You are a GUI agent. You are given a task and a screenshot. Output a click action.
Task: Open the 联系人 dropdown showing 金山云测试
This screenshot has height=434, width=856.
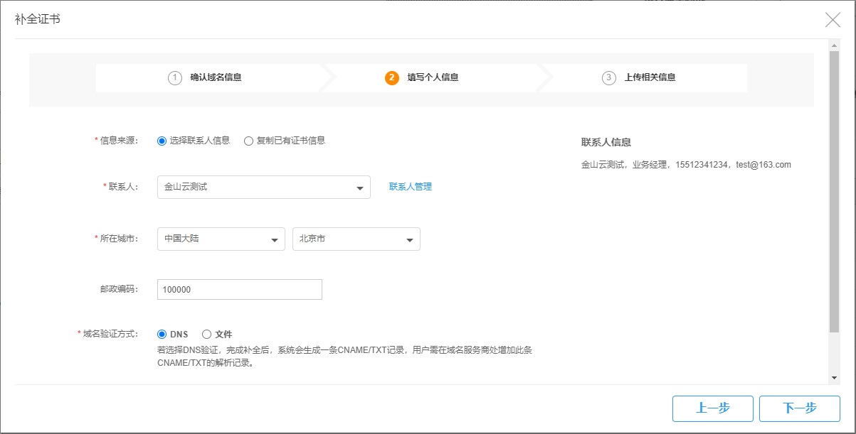coord(263,188)
